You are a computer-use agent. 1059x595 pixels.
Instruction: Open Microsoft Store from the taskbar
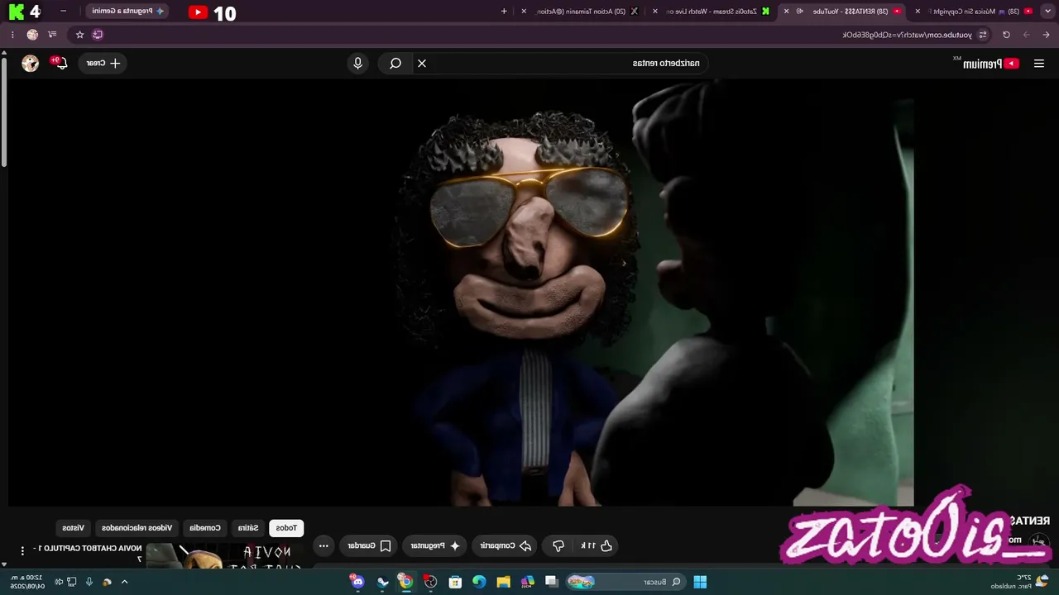pos(455,582)
